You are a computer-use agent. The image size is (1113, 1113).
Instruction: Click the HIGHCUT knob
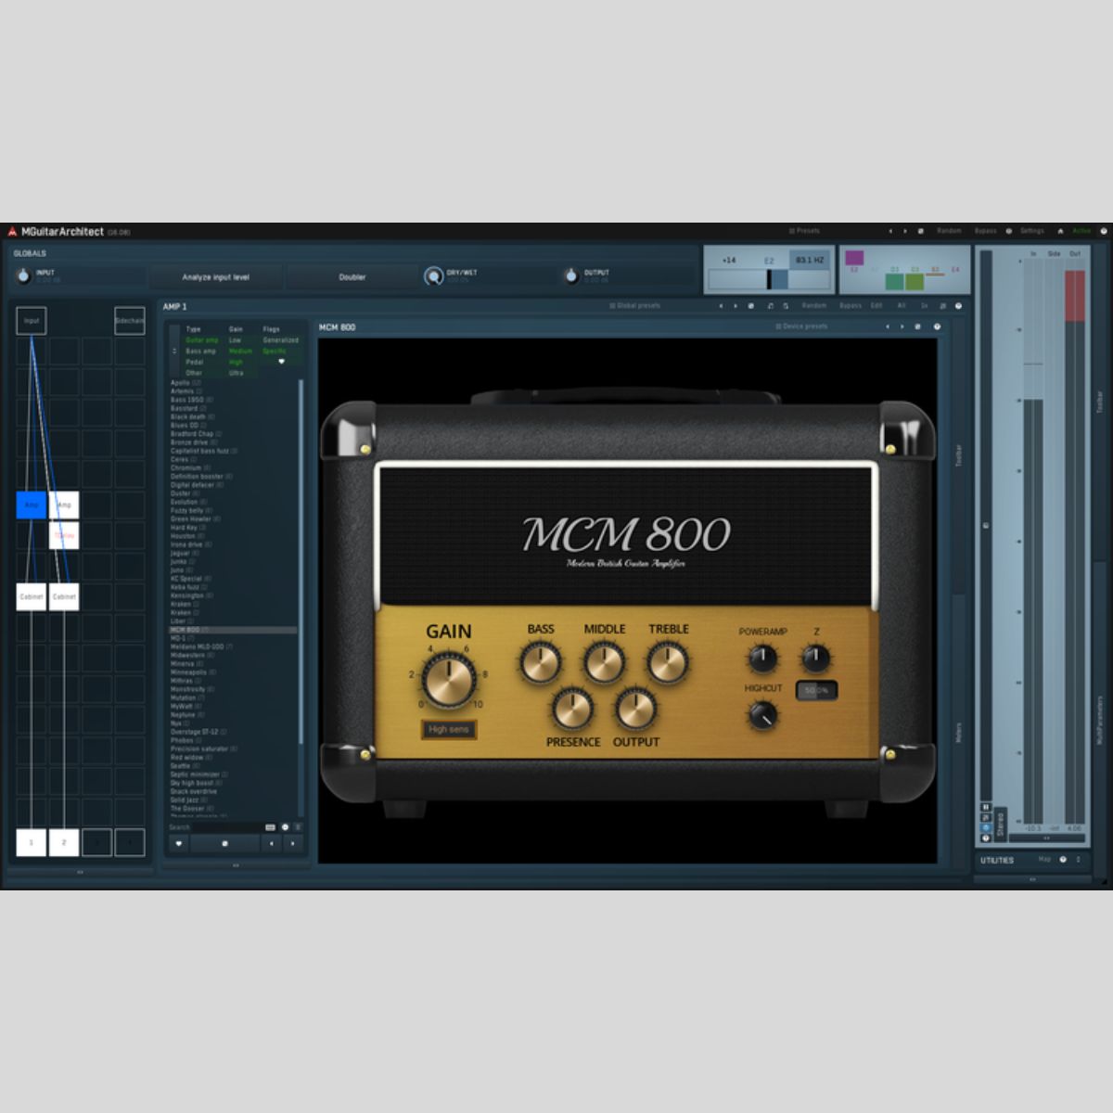[x=762, y=715]
